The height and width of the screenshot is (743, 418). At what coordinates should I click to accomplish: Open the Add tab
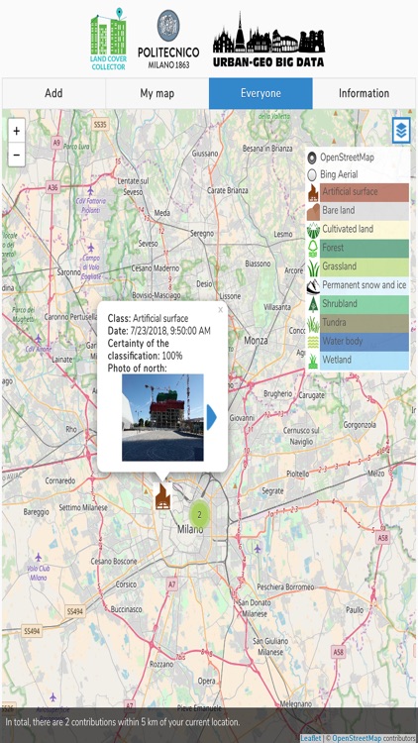coord(53,93)
